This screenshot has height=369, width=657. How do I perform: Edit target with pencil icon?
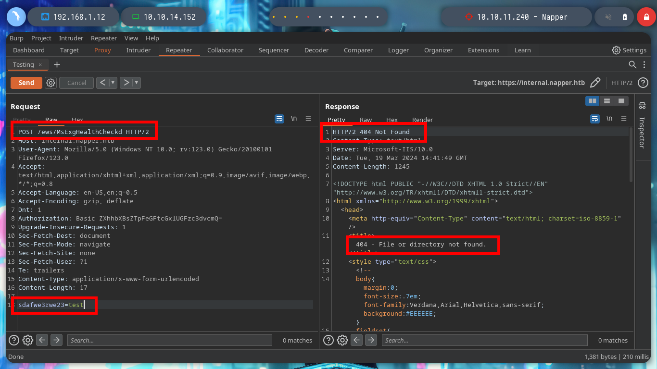pyautogui.click(x=595, y=83)
